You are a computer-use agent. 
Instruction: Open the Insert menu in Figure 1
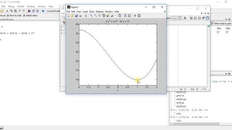pos(85,12)
